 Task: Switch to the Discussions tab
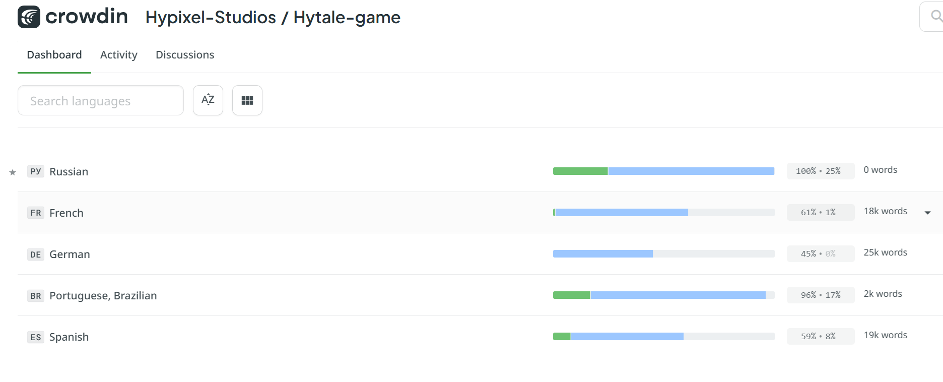pyautogui.click(x=185, y=54)
